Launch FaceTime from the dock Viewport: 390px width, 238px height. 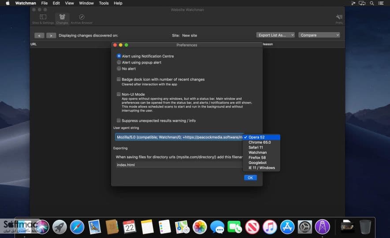pyautogui.click(x=234, y=227)
